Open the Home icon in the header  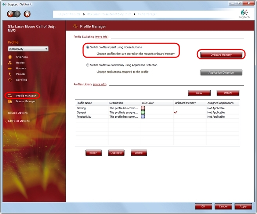(x=27, y=14)
